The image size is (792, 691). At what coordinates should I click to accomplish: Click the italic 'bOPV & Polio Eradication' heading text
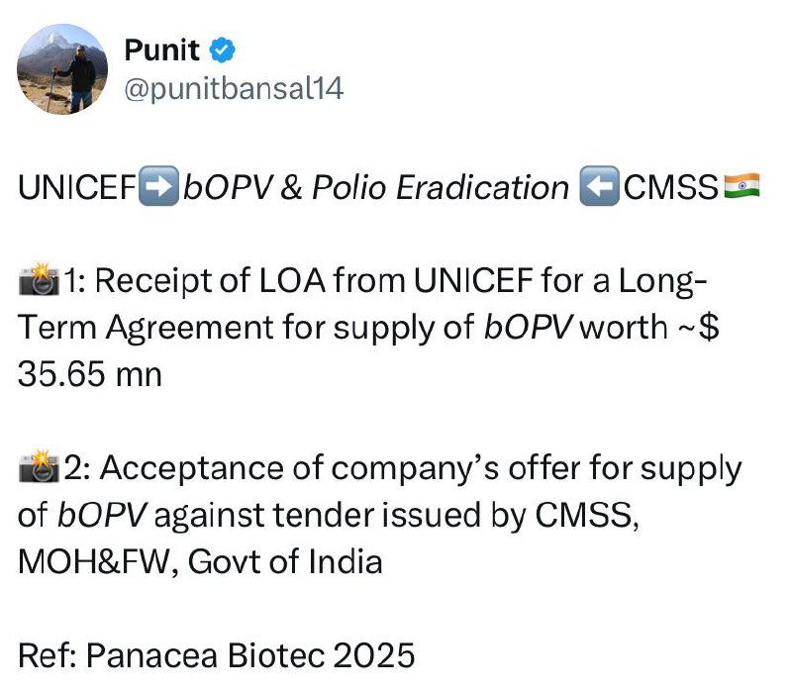[x=377, y=187]
